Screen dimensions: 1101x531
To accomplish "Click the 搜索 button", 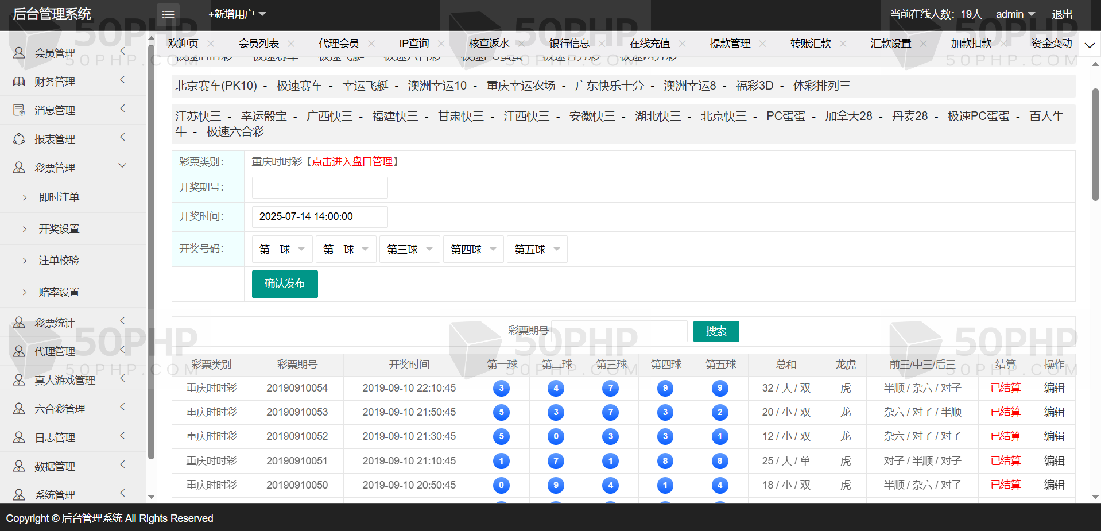I will (x=716, y=331).
